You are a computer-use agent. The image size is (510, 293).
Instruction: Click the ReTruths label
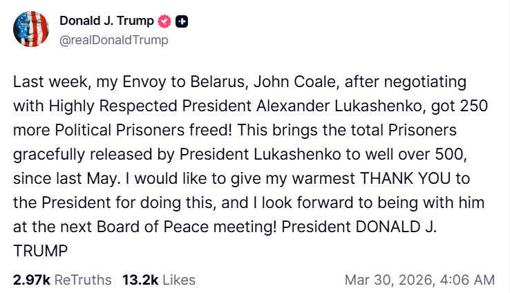[x=82, y=280]
